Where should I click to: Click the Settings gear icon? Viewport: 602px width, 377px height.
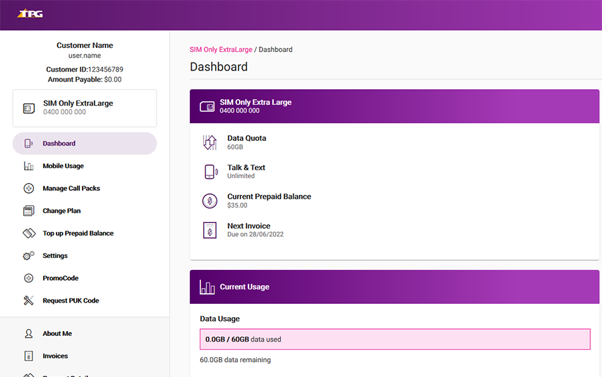(x=29, y=256)
